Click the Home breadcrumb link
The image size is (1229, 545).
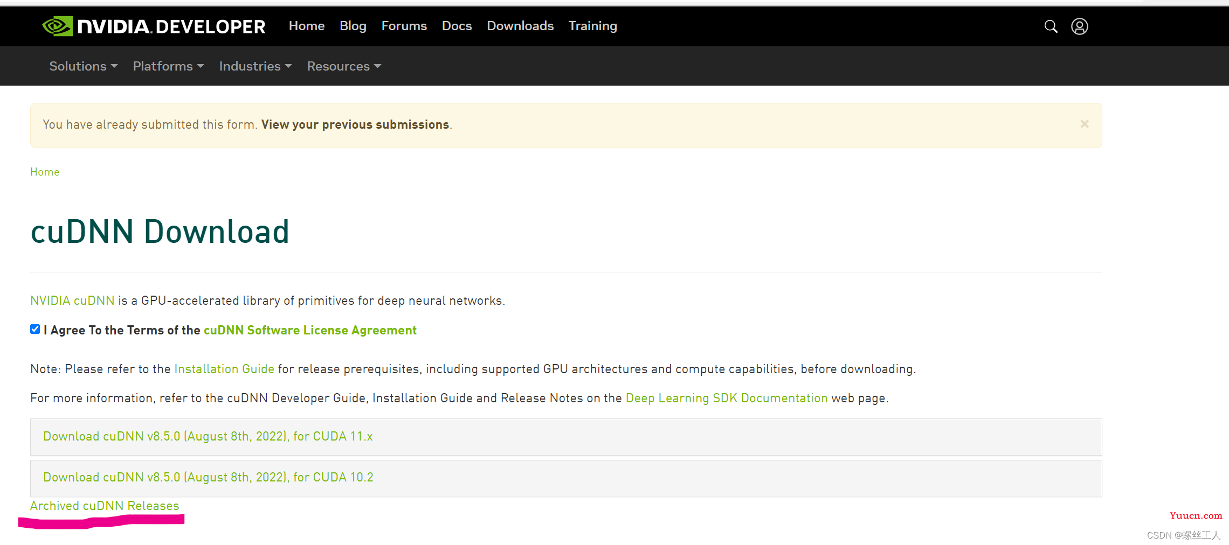click(x=45, y=172)
